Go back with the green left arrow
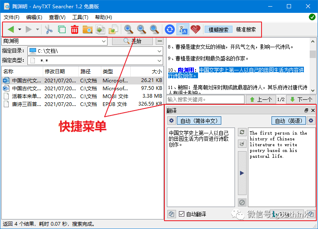Image resolution: width=318 pixels, height=229 pixels. click(11, 29)
